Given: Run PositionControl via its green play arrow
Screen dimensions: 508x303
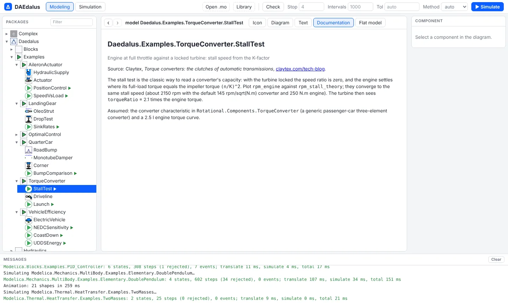Looking at the screenshot, I should (69, 88).
